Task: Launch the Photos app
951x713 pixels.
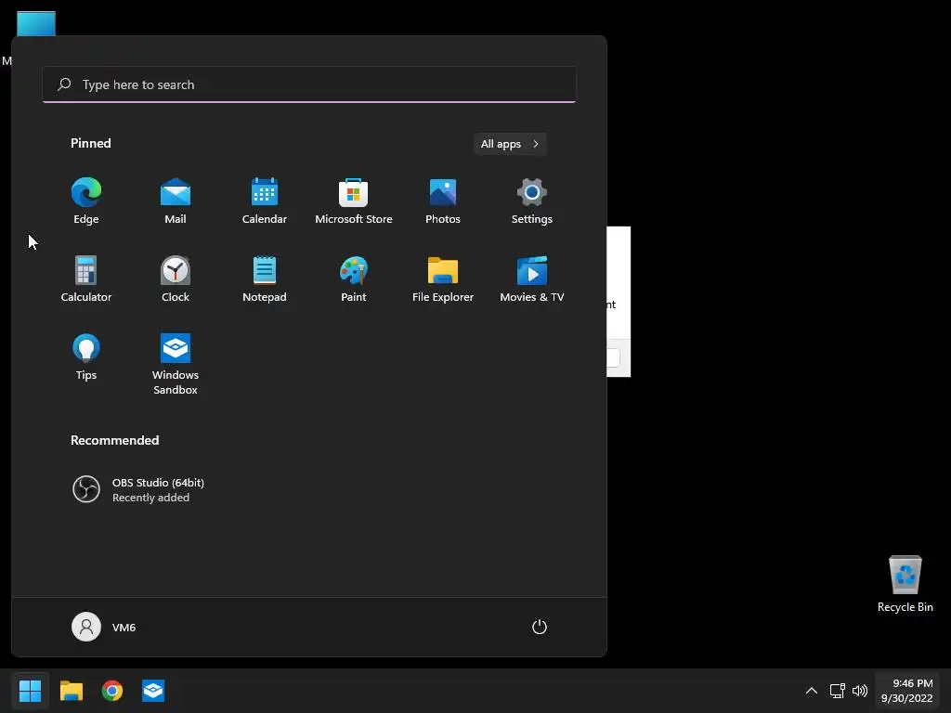Action: pos(443,201)
